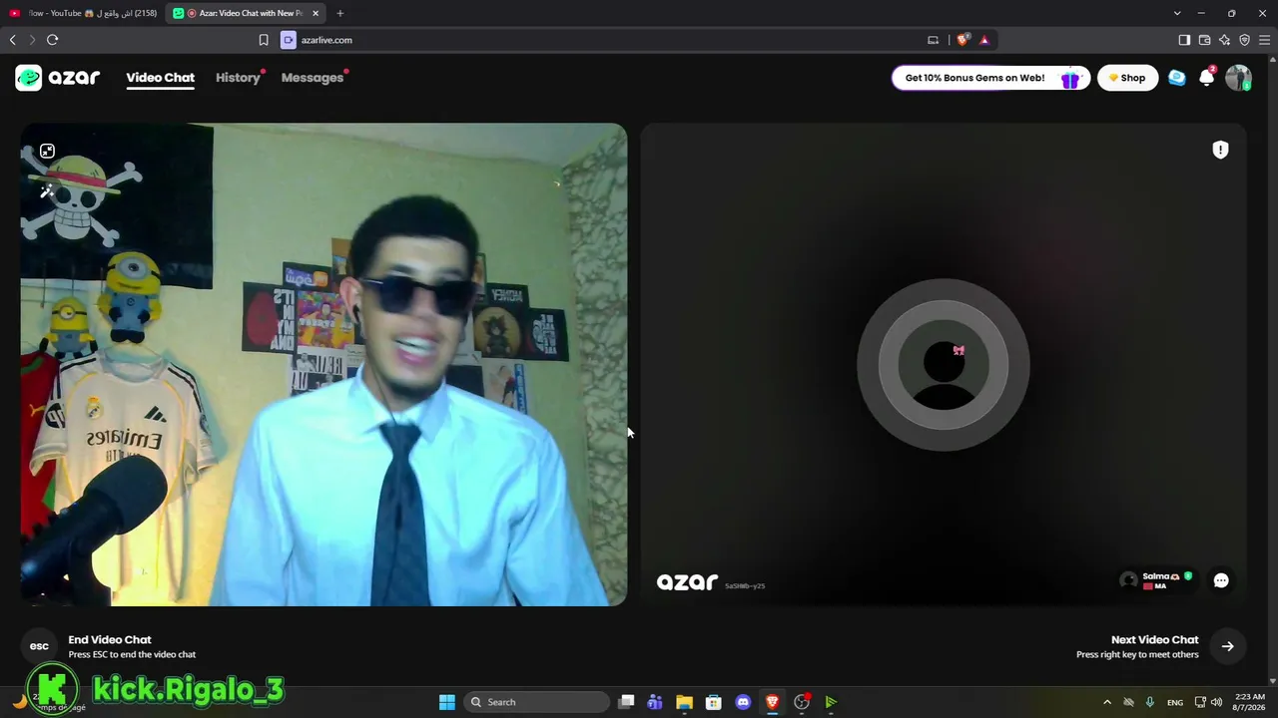This screenshot has height=718, width=1278.
Task: Open the magic wand effects tool
Action: pyautogui.click(x=47, y=190)
